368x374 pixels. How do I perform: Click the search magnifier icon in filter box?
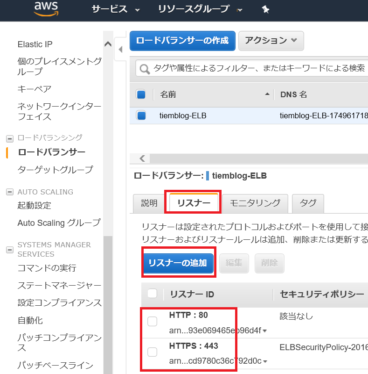click(145, 69)
